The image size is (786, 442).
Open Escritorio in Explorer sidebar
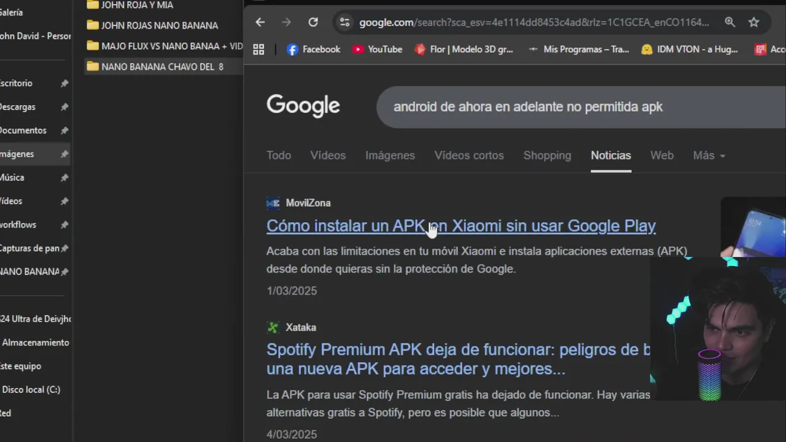(x=16, y=83)
